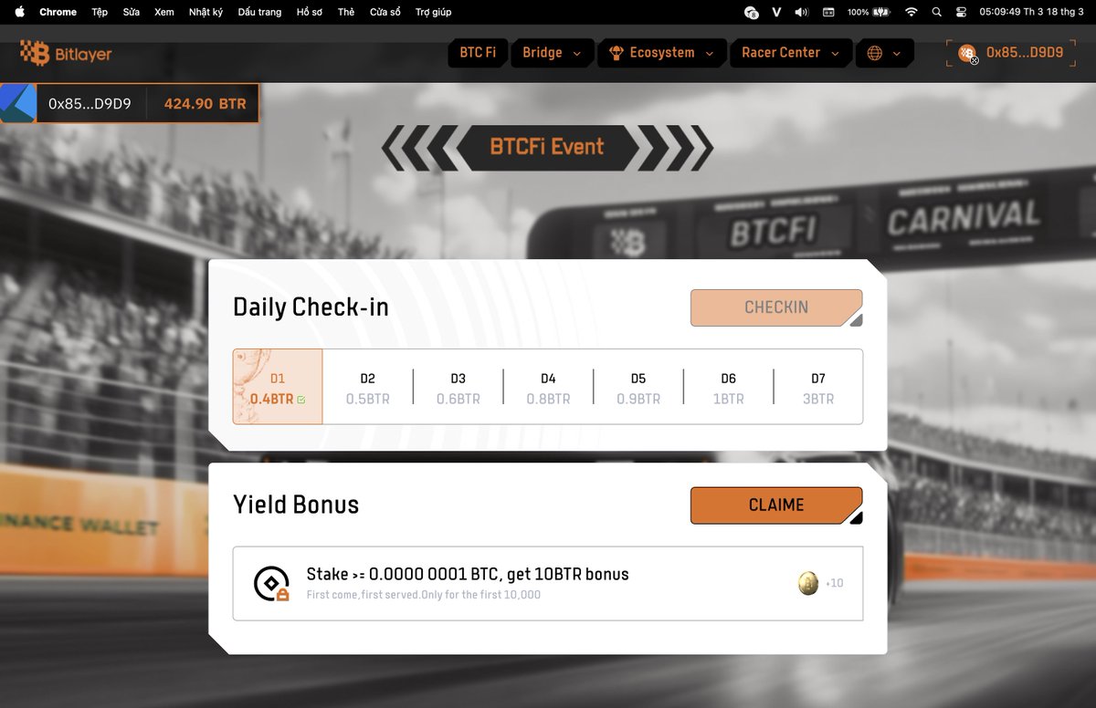Select the D7 3BTR check-in day
Screen dimensions: 1096x708
pyautogui.click(x=817, y=388)
